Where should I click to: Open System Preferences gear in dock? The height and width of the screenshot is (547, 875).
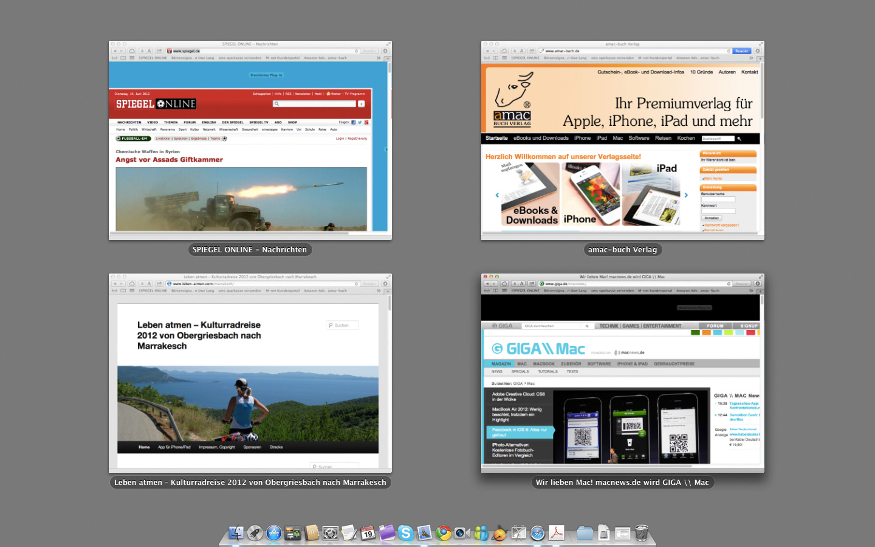[330, 533]
